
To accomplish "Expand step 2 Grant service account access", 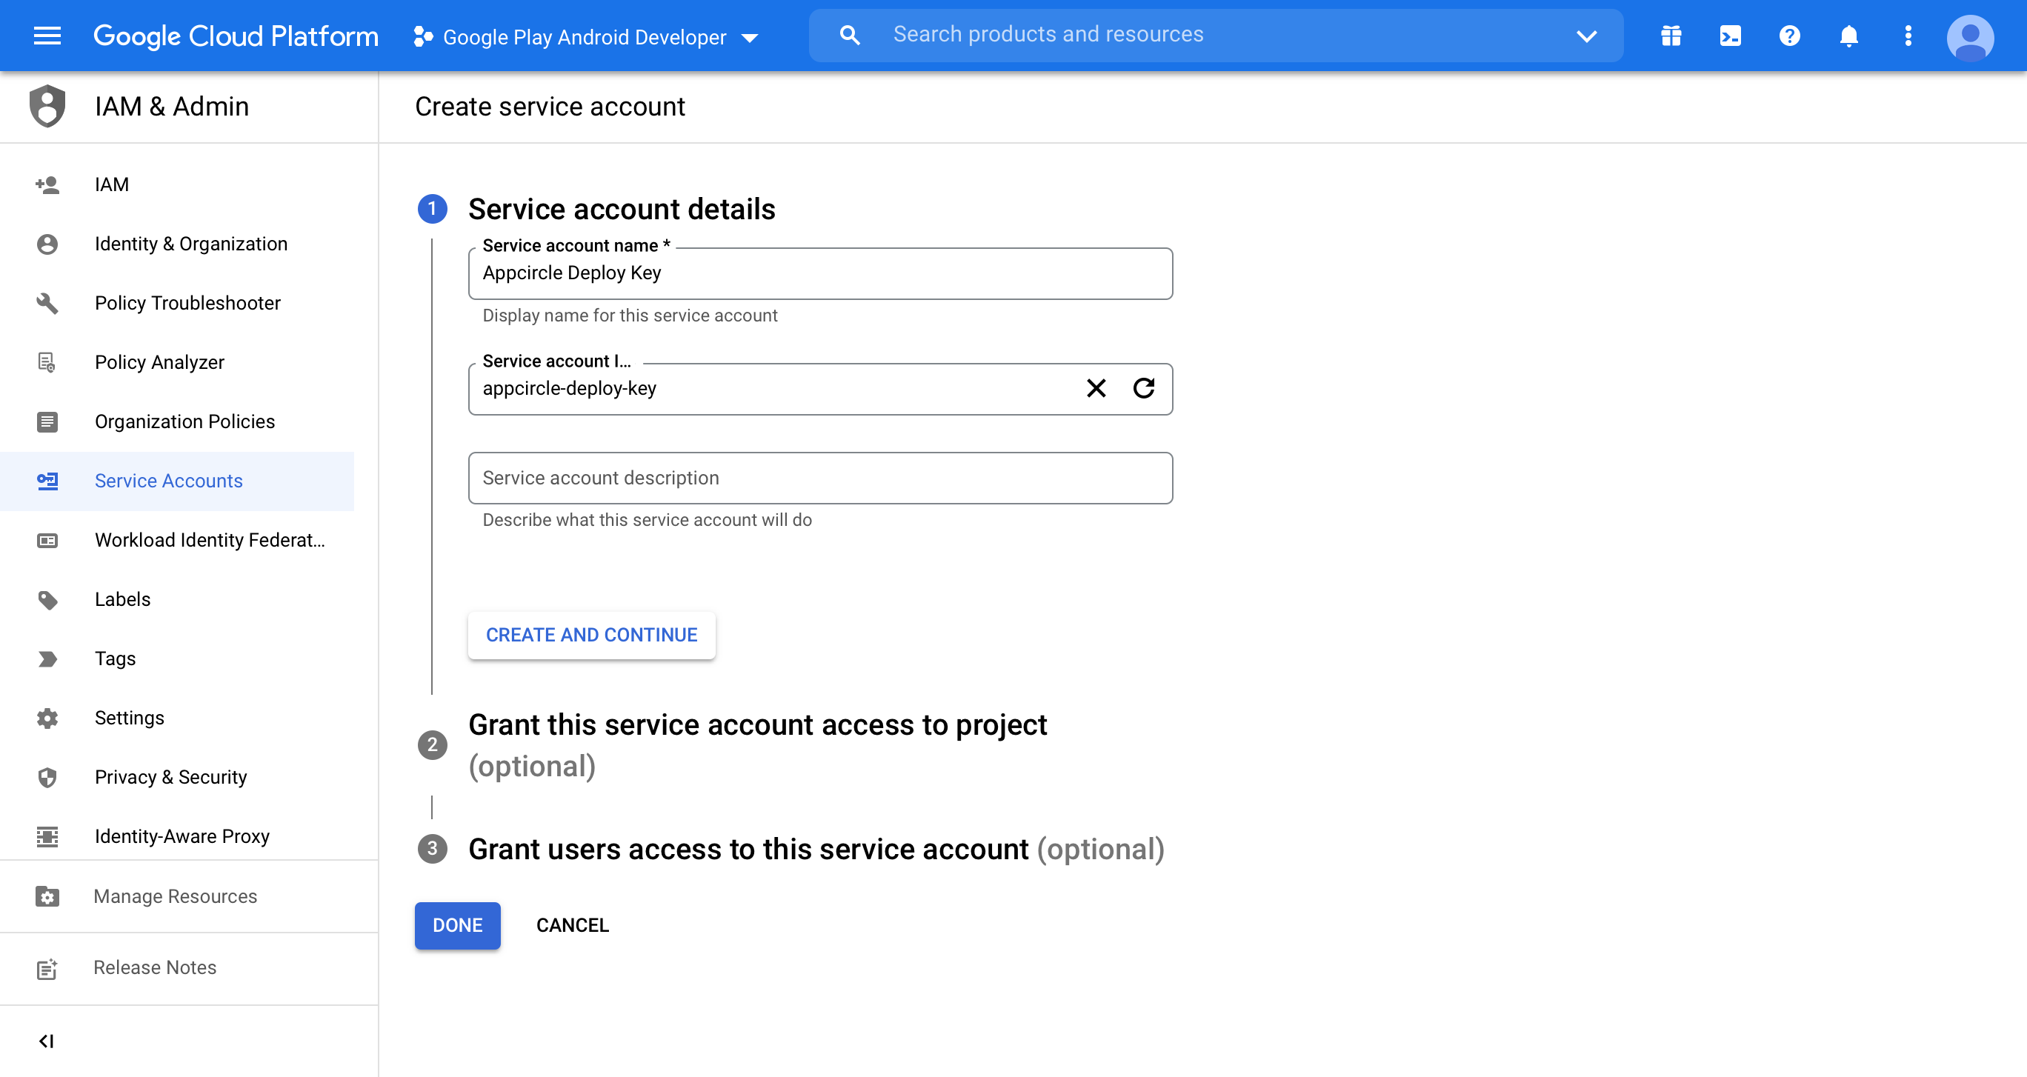I will [757, 744].
